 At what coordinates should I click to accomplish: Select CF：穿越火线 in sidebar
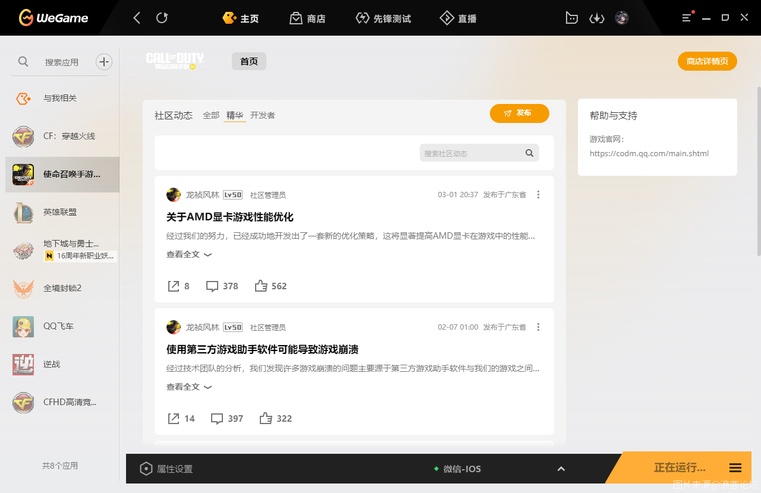point(62,137)
